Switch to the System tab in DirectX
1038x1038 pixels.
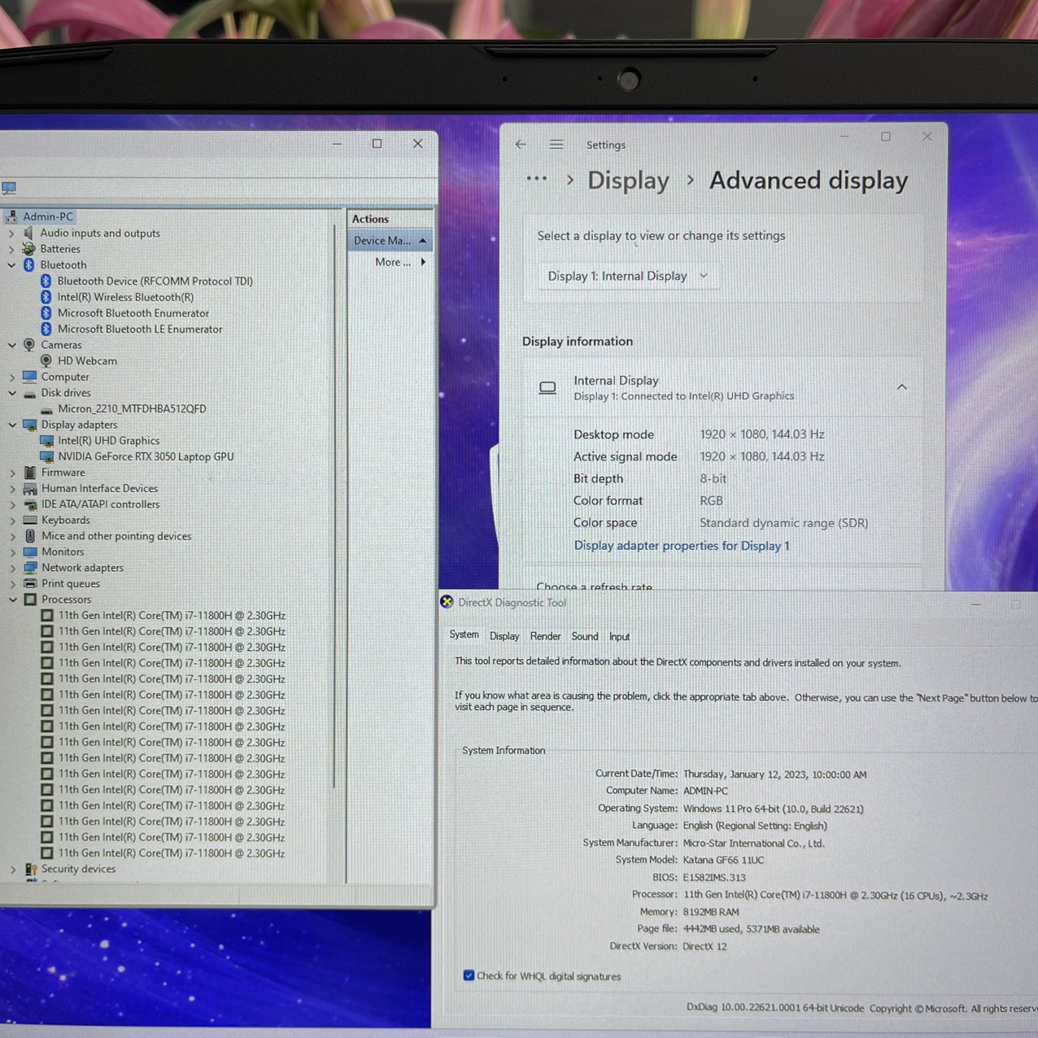coord(464,635)
